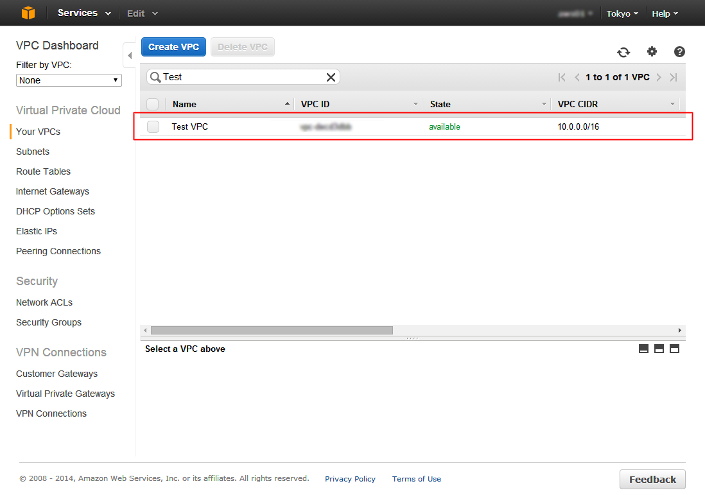Maximize the details pane layout
The width and height of the screenshot is (705, 495).
pyautogui.click(x=674, y=349)
